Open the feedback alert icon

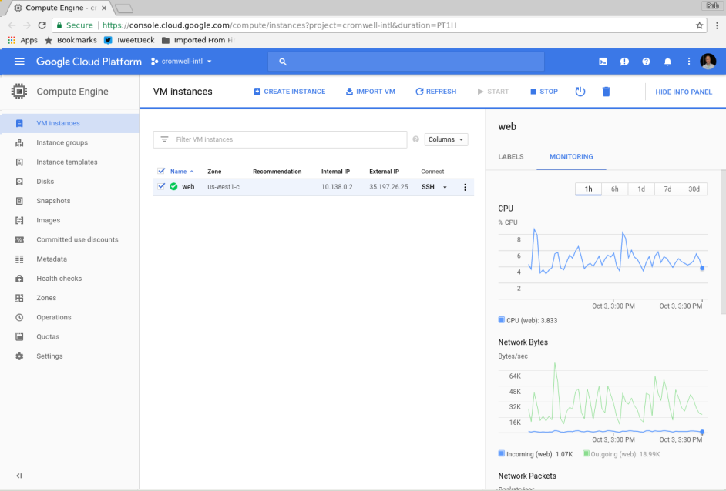point(624,62)
